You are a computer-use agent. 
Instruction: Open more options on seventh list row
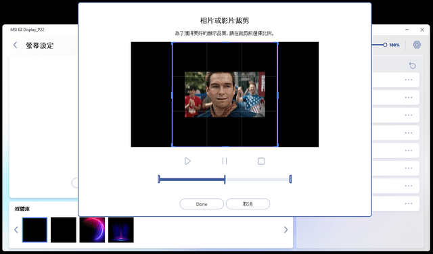pyautogui.click(x=409, y=186)
